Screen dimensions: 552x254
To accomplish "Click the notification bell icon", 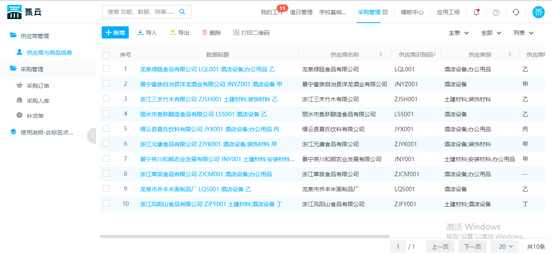I will [x=476, y=12].
